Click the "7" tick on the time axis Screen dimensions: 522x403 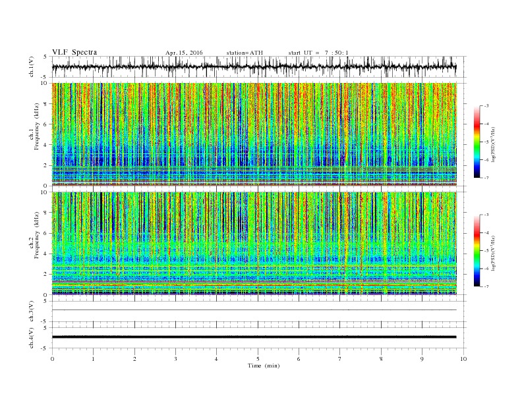340,359
